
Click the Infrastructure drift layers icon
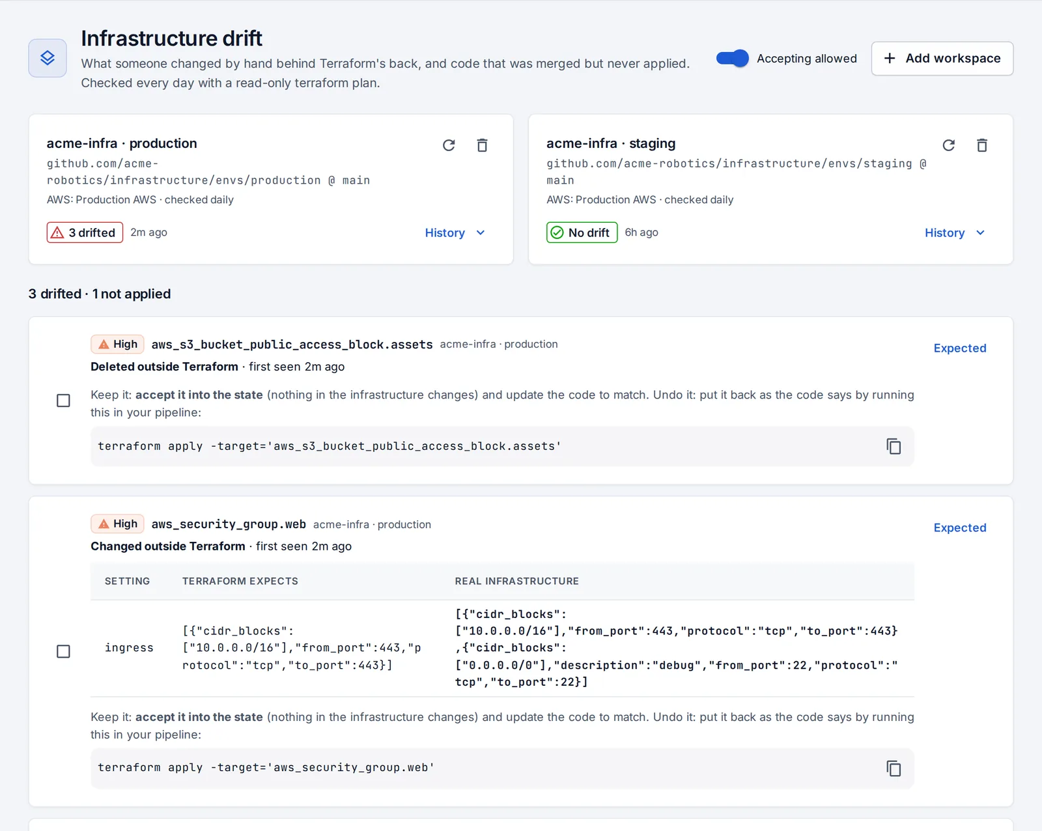point(48,58)
